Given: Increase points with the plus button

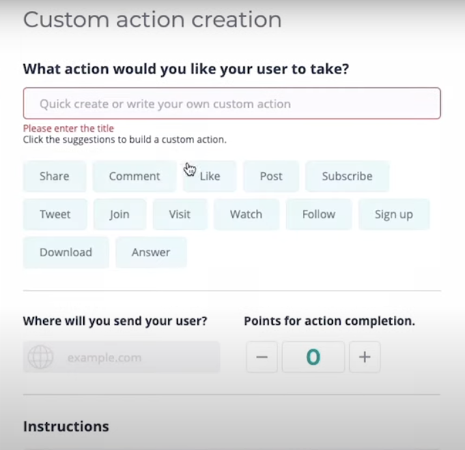Looking at the screenshot, I should (365, 357).
